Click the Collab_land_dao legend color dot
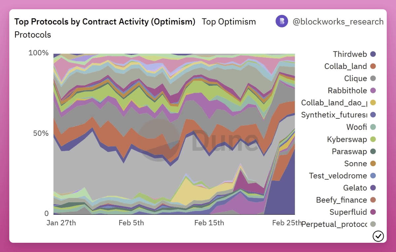 click(x=373, y=103)
